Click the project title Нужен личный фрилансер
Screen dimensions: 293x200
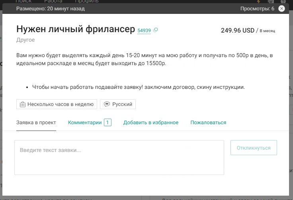[x=76, y=29]
